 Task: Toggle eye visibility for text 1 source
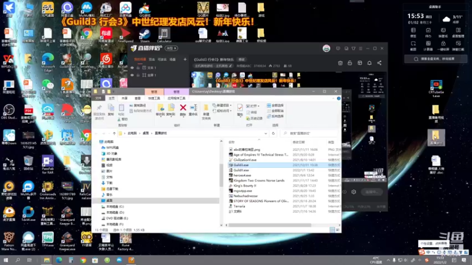coord(132,68)
